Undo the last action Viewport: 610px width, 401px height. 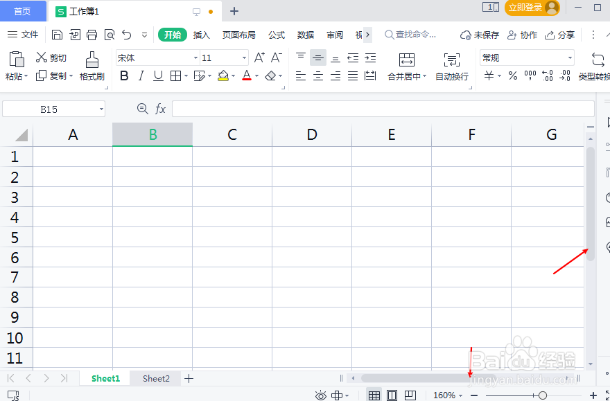coord(127,35)
